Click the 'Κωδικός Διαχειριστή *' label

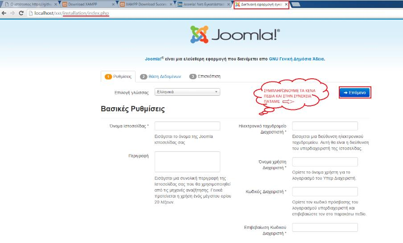tap(266, 192)
